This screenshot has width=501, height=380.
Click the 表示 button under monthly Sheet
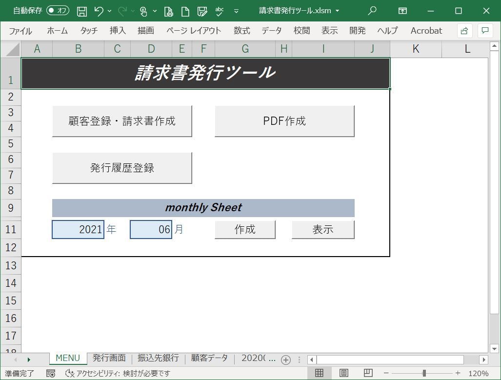323,229
